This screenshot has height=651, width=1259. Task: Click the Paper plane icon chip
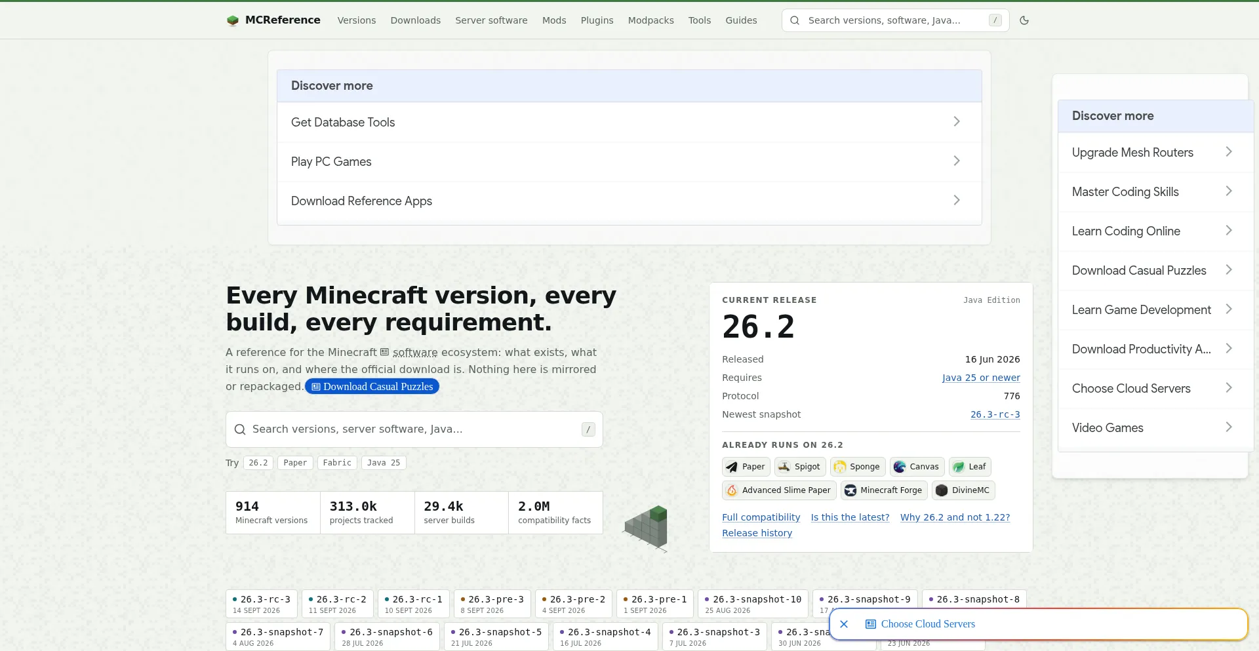(x=746, y=467)
